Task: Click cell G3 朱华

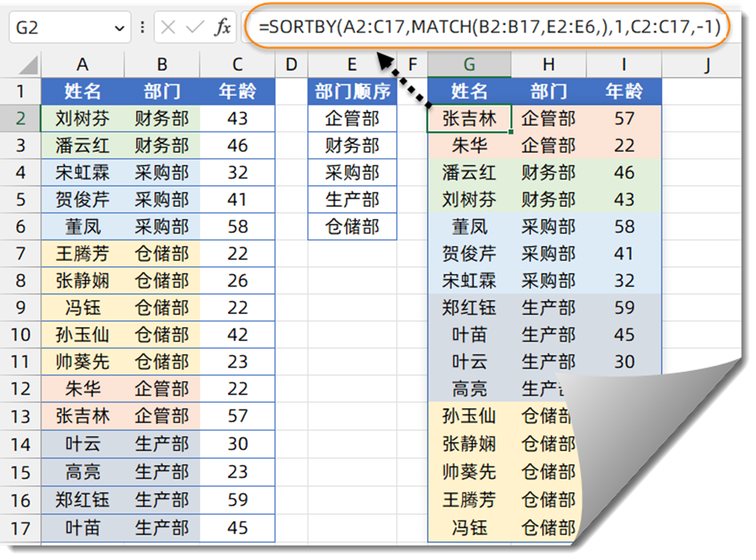Action: [470, 145]
